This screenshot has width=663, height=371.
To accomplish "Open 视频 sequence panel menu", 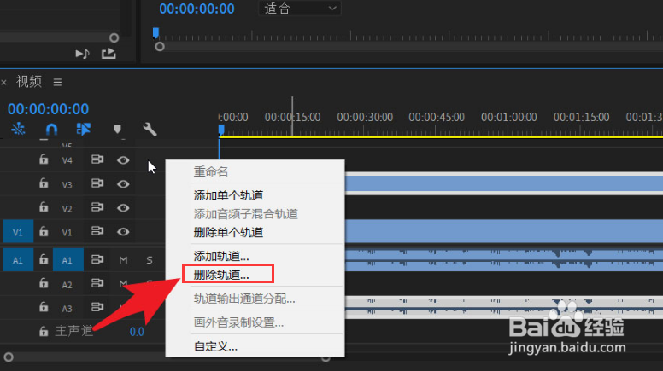I will (x=57, y=82).
